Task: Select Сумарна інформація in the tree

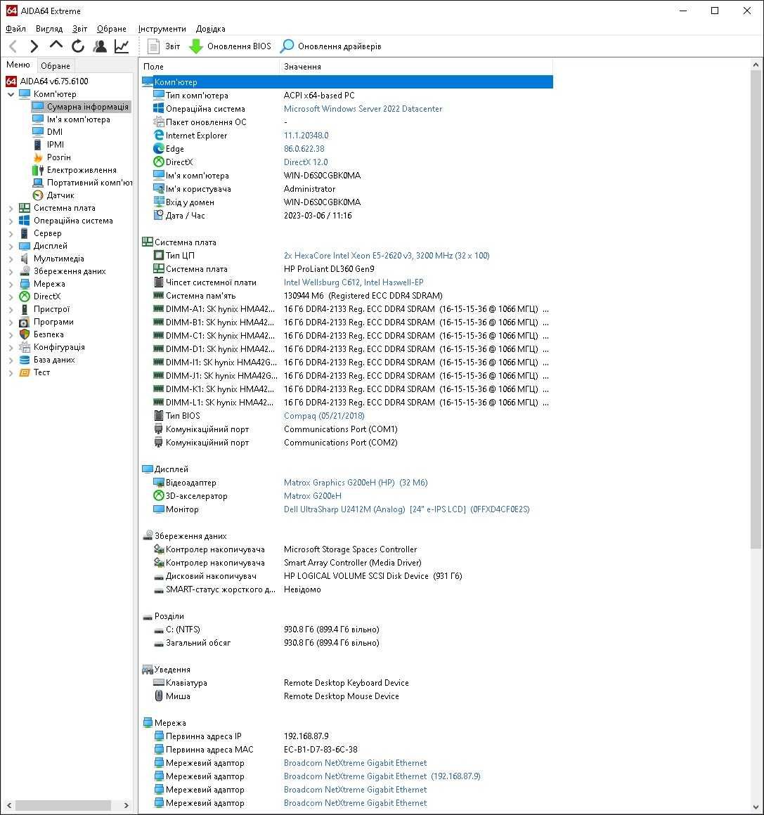Action: tap(81, 107)
